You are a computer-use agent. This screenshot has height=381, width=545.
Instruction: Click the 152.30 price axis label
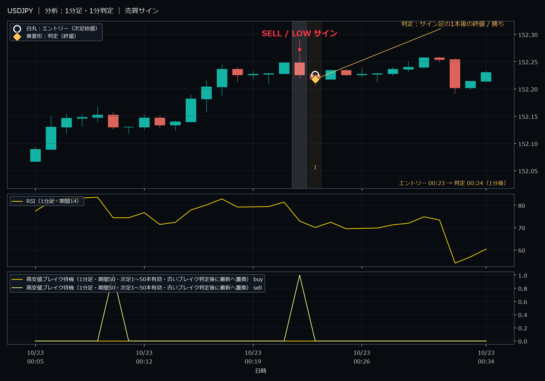pos(528,35)
